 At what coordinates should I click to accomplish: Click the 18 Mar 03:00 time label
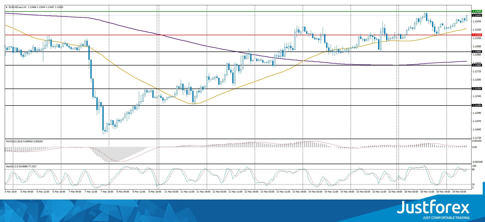coord(411,192)
